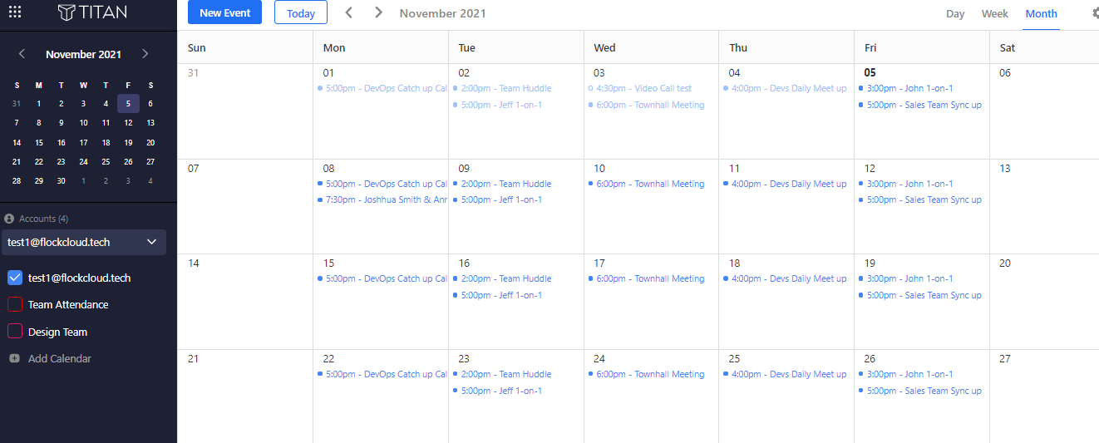Enable the Design Team calendar checkbox
The image size is (1099, 443).
[15, 332]
